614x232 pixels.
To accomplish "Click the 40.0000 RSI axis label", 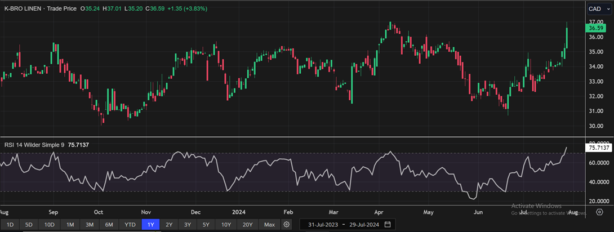I will click(599, 182).
